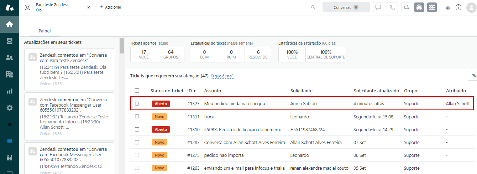Click the search magnifier icon
Screen dimensions: 477x174
click(313, 7)
